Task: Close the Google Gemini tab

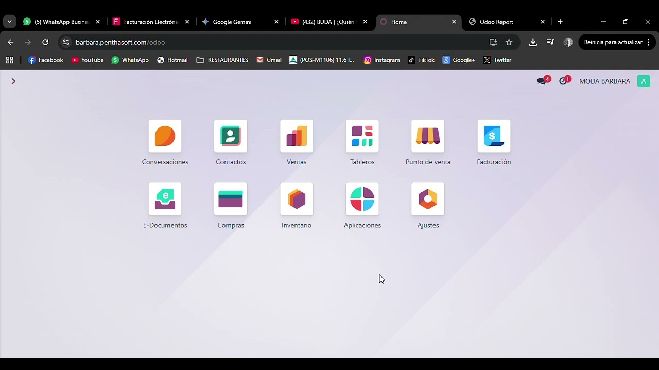Action: point(276,22)
